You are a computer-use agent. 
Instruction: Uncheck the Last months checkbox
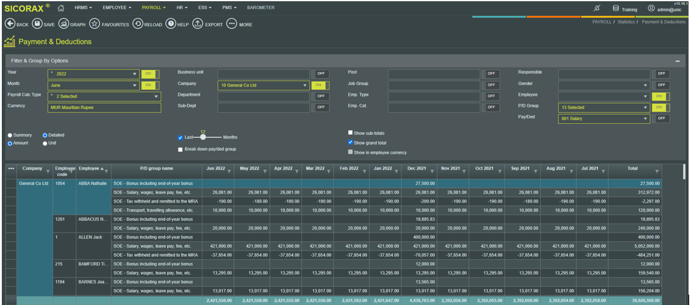tap(181, 138)
